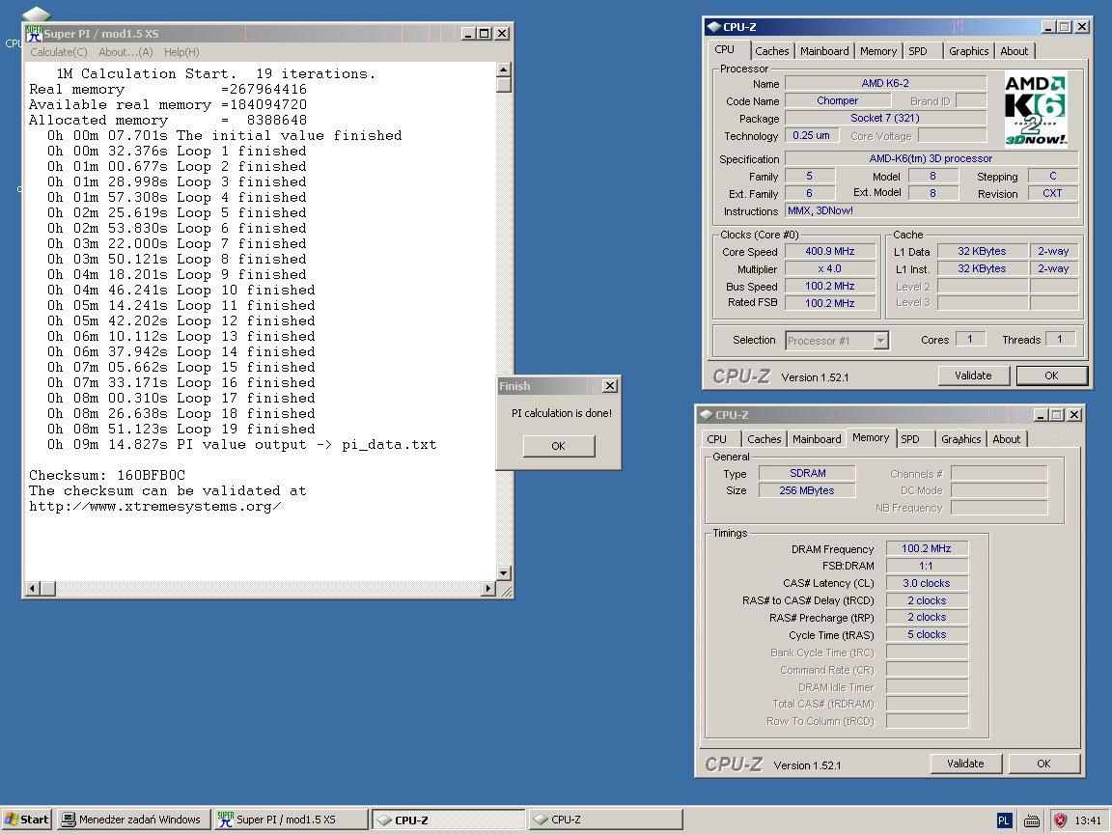Open the Calculate(C) menu in Super PI

pyautogui.click(x=59, y=52)
